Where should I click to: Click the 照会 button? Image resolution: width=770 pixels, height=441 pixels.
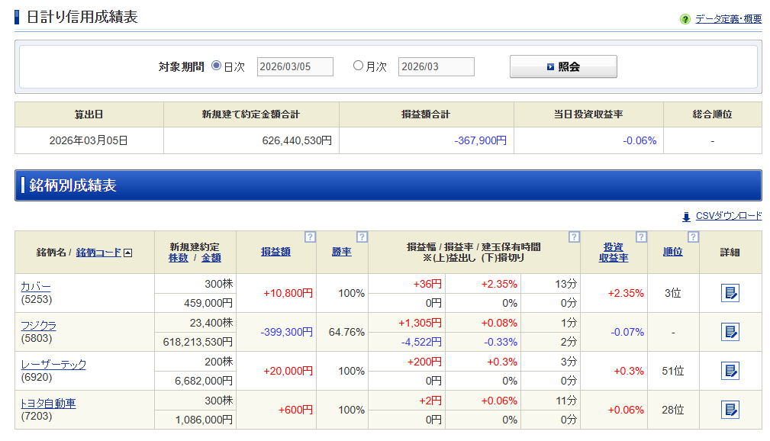(563, 66)
